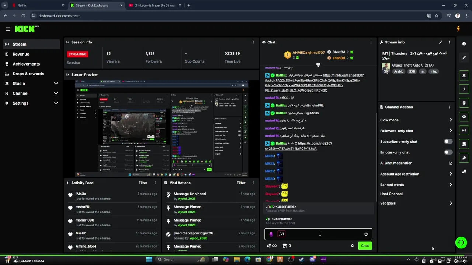The image size is (472, 265).
Task: Toggle the broadcast signal widget icon
Action: [x=464, y=130]
